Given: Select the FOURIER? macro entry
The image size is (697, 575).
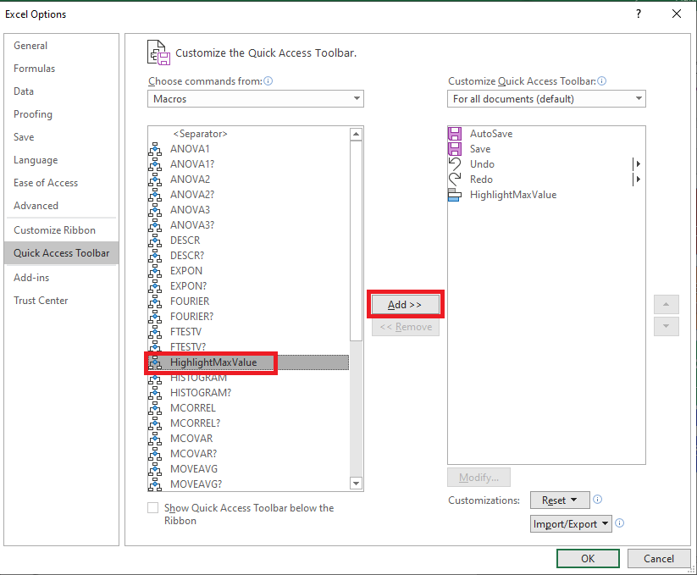Looking at the screenshot, I should pos(248,317).
